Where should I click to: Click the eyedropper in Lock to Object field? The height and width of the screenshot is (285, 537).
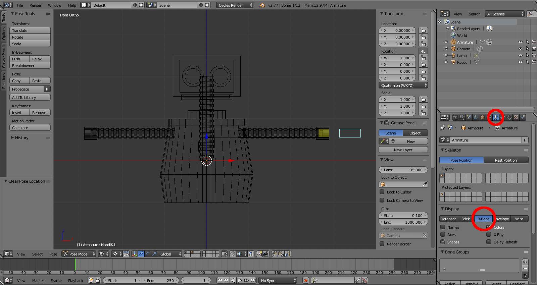tap(425, 184)
